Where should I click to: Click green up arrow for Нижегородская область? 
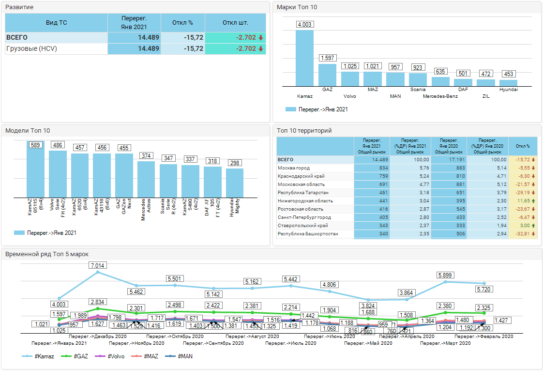[533, 201]
